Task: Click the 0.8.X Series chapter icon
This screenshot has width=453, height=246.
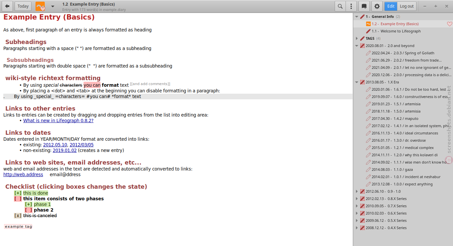Action: pyautogui.click(x=362, y=199)
